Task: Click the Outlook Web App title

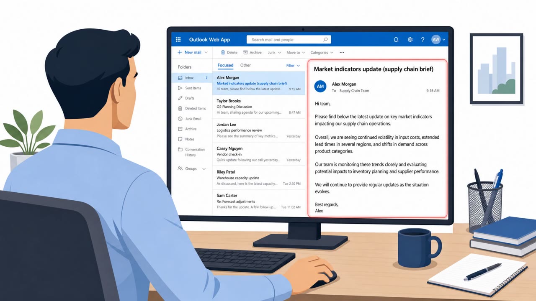Action: (209, 40)
